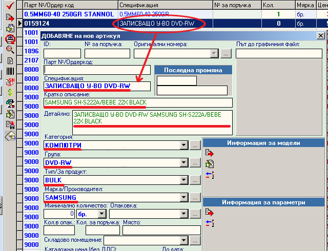Click the Парт №/Ордеркод input field
The height and width of the screenshot is (251, 328).
point(97,70)
